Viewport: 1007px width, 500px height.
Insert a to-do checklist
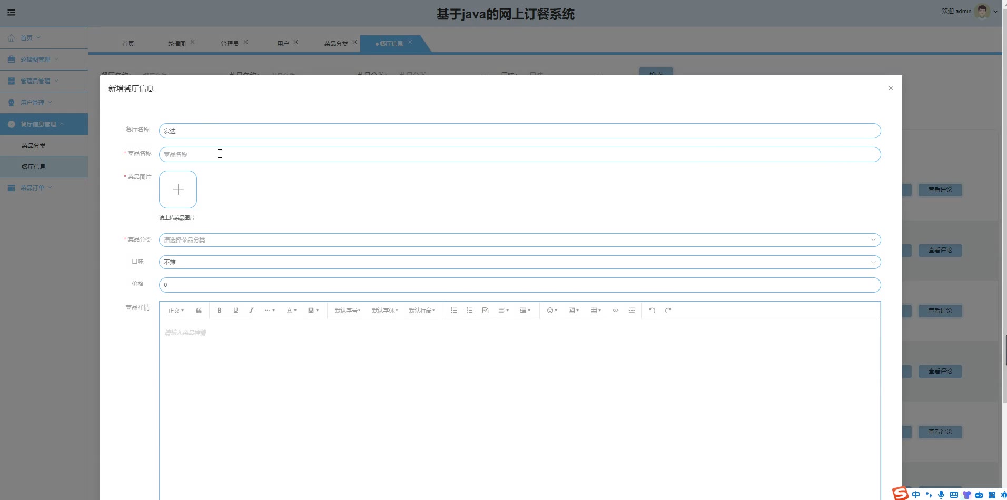tap(486, 311)
